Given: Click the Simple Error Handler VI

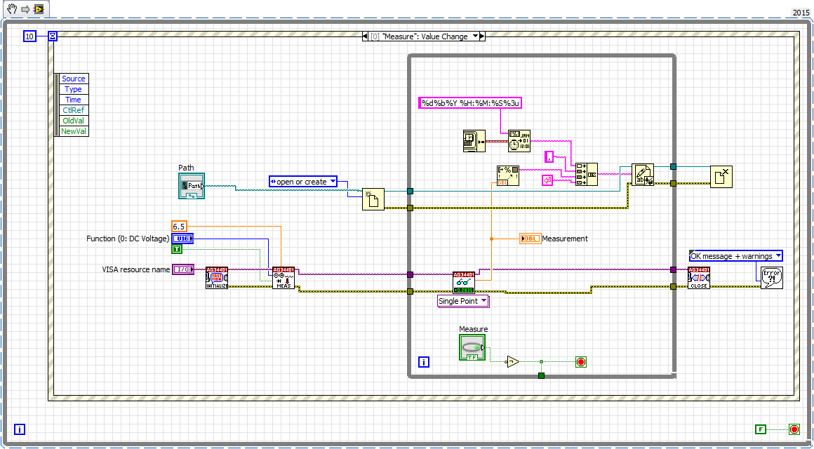Looking at the screenshot, I should 772,277.
